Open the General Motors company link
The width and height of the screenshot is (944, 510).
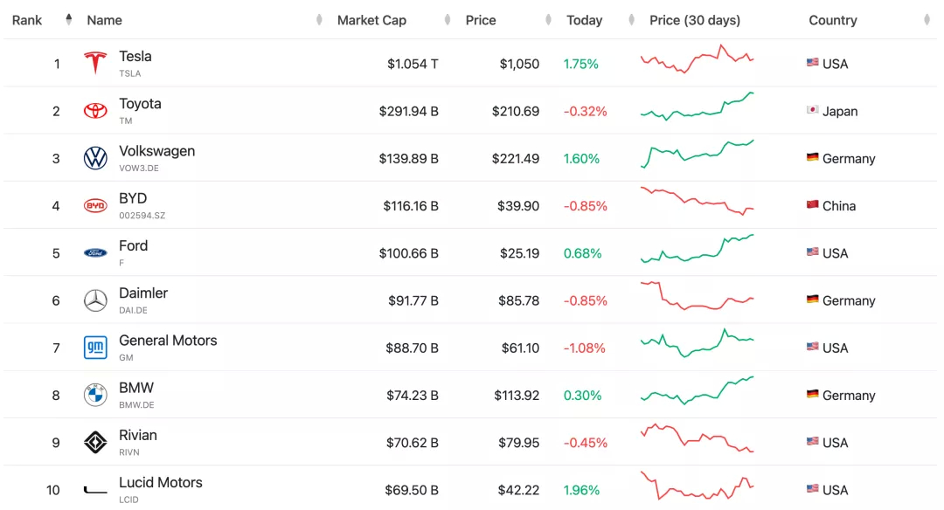tap(168, 341)
